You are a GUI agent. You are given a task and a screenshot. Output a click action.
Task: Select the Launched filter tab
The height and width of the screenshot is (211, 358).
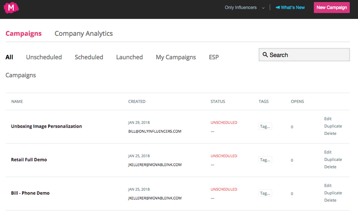click(x=129, y=57)
